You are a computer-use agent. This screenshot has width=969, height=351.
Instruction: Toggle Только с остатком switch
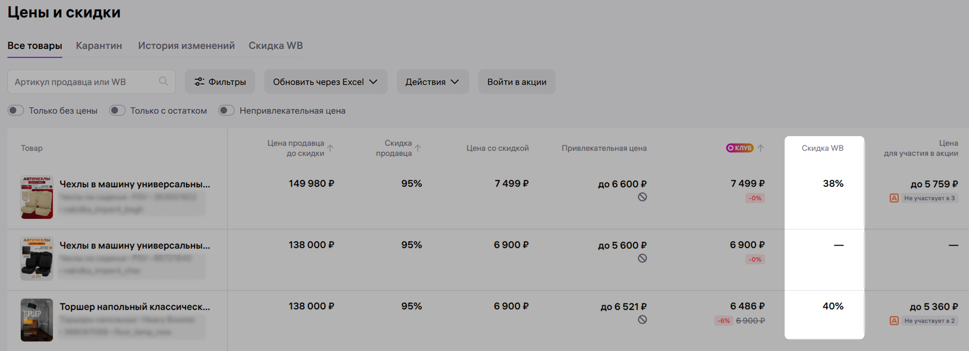coord(117,110)
